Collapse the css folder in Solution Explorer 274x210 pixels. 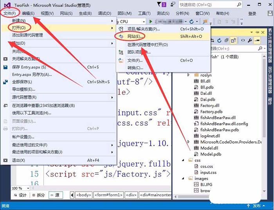183,160
